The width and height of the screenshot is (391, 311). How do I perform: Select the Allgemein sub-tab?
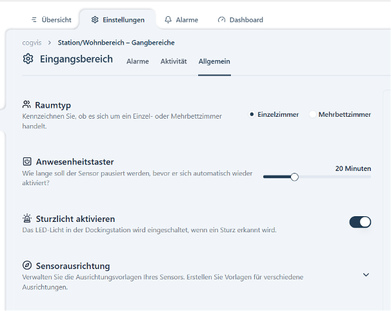click(x=214, y=61)
